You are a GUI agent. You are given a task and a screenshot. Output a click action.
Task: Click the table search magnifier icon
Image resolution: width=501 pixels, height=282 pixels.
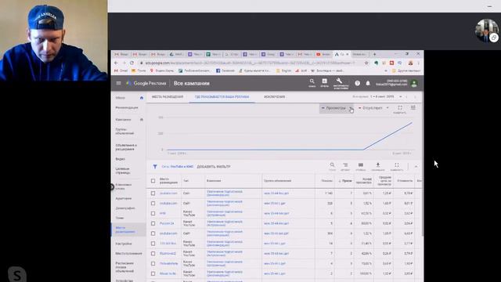click(332, 166)
